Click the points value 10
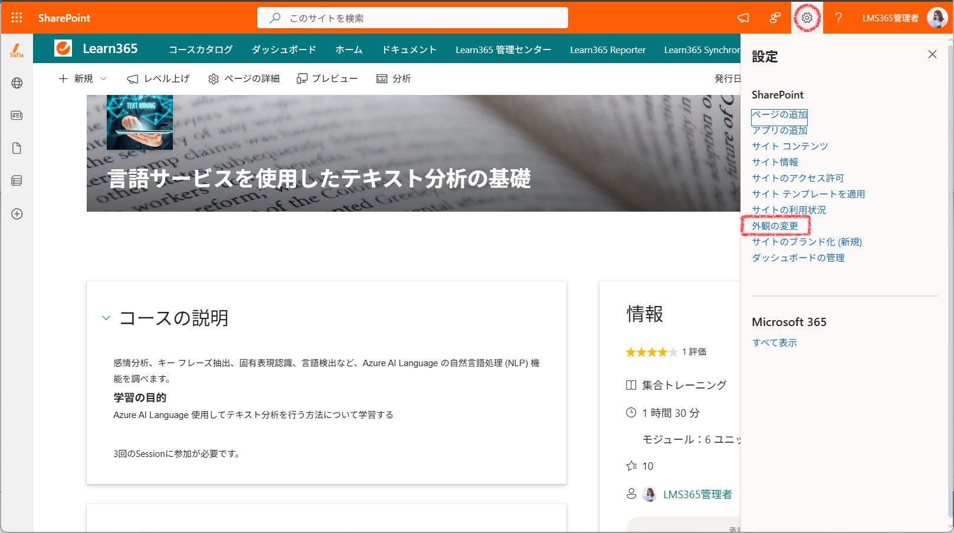Screen dimensions: 954x533 click(x=648, y=466)
